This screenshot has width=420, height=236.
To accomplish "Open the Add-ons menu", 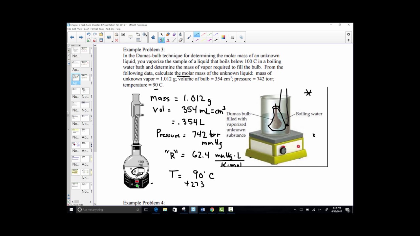I will pyautogui.click(x=110, y=29).
